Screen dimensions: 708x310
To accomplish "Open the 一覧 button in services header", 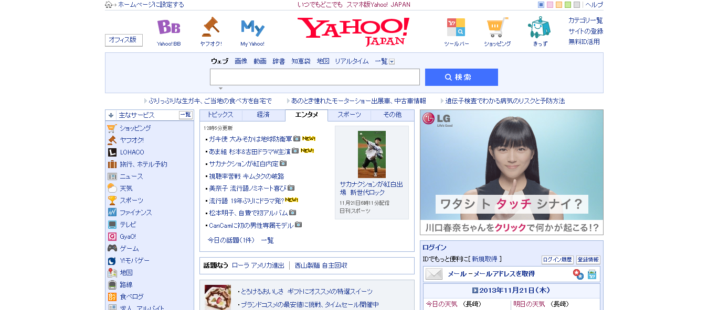I will tap(186, 115).
